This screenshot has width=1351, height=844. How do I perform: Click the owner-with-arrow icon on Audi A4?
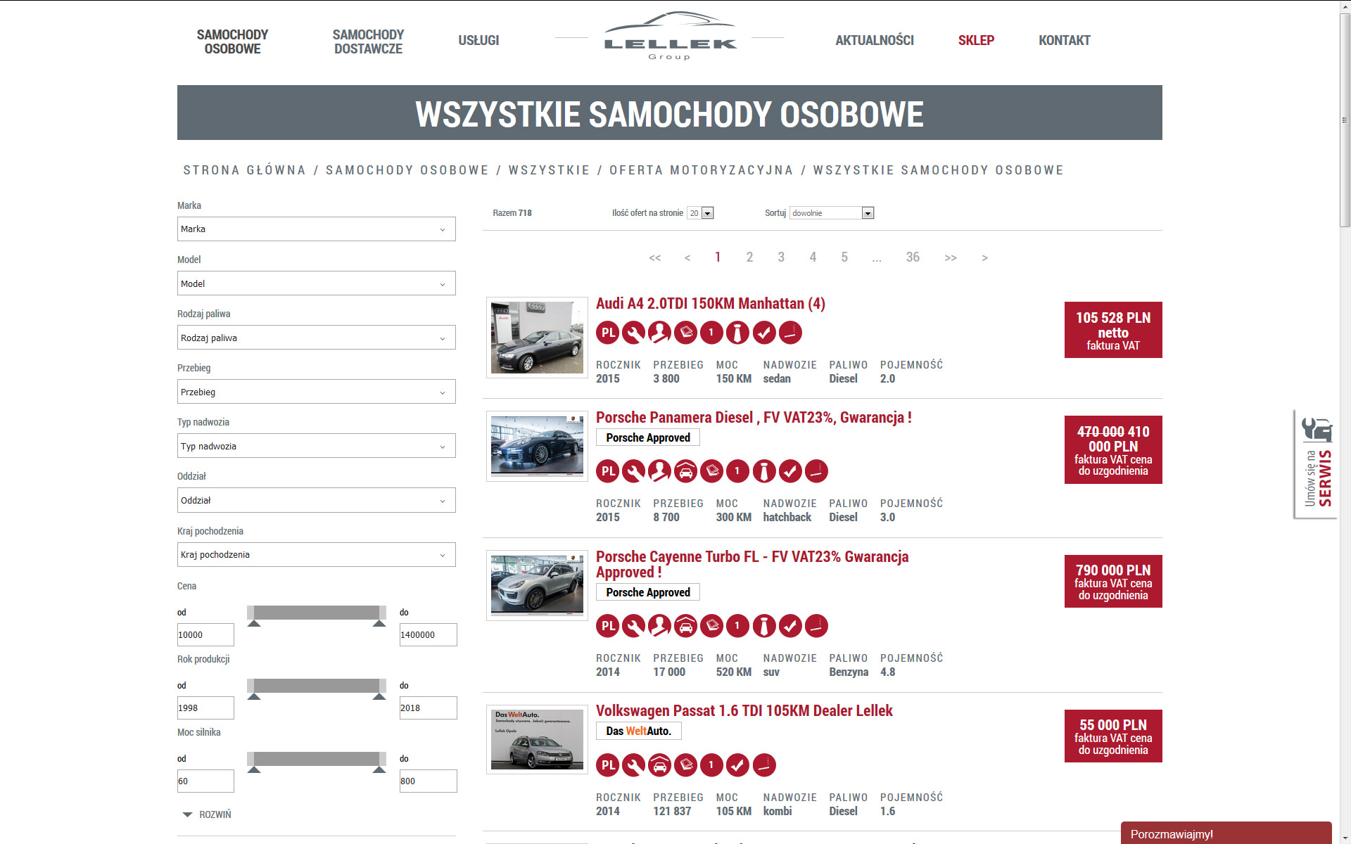tap(659, 333)
